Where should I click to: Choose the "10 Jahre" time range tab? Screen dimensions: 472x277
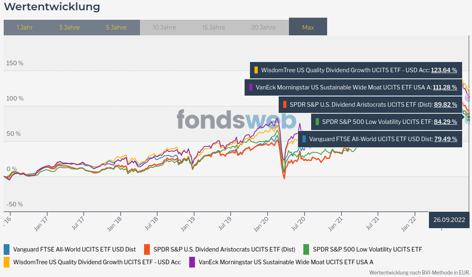164,27
